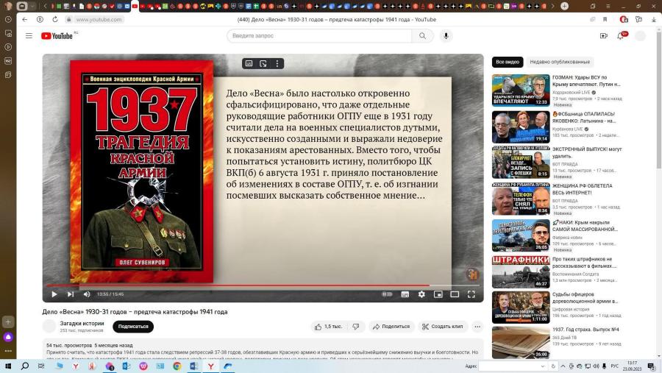Open the 'Поделиться' share dialog
Screen dimensions: 662x373
391,327
